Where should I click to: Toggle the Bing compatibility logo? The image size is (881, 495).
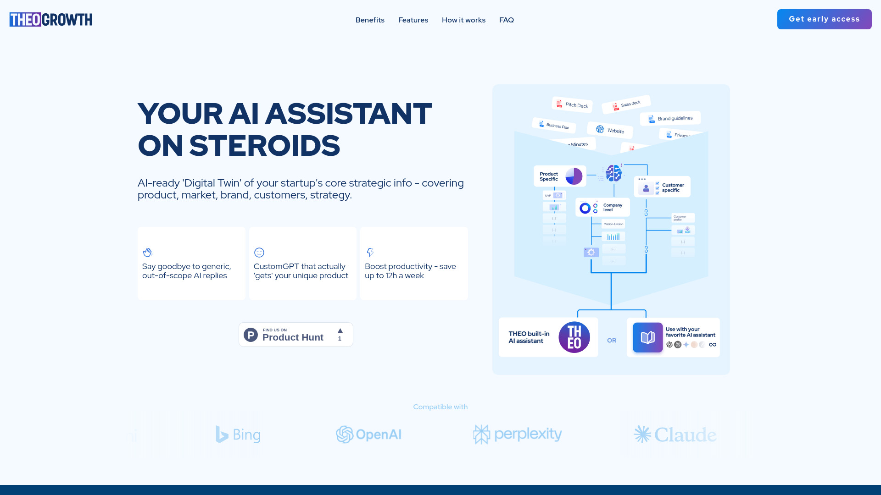239,434
